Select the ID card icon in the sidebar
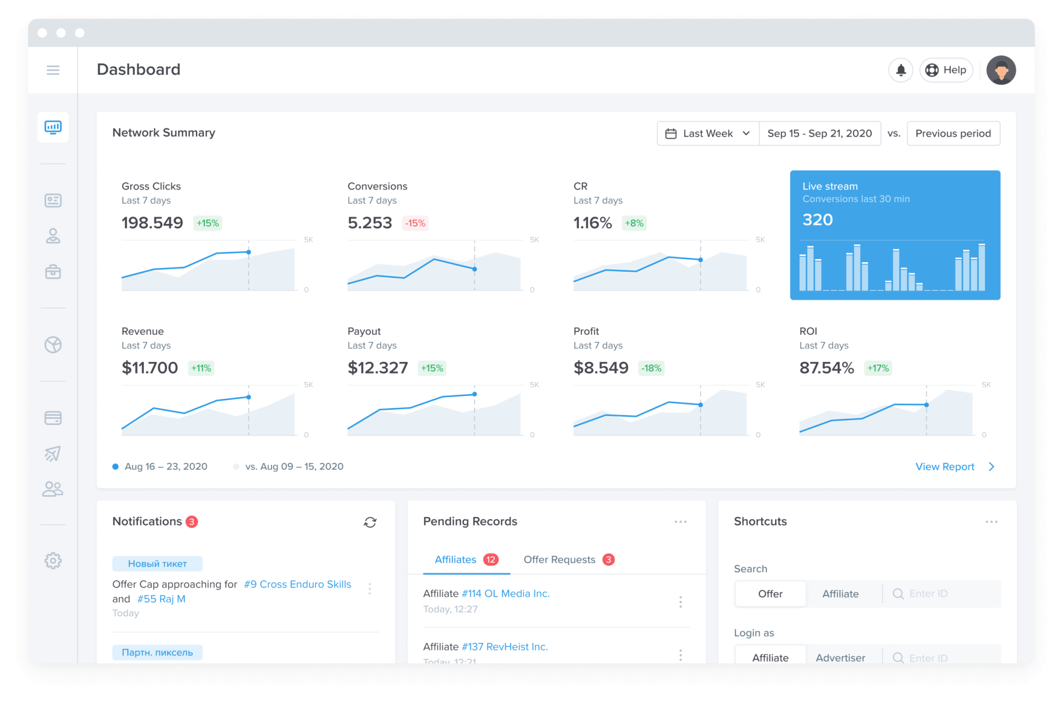 pyautogui.click(x=53, y=200)
